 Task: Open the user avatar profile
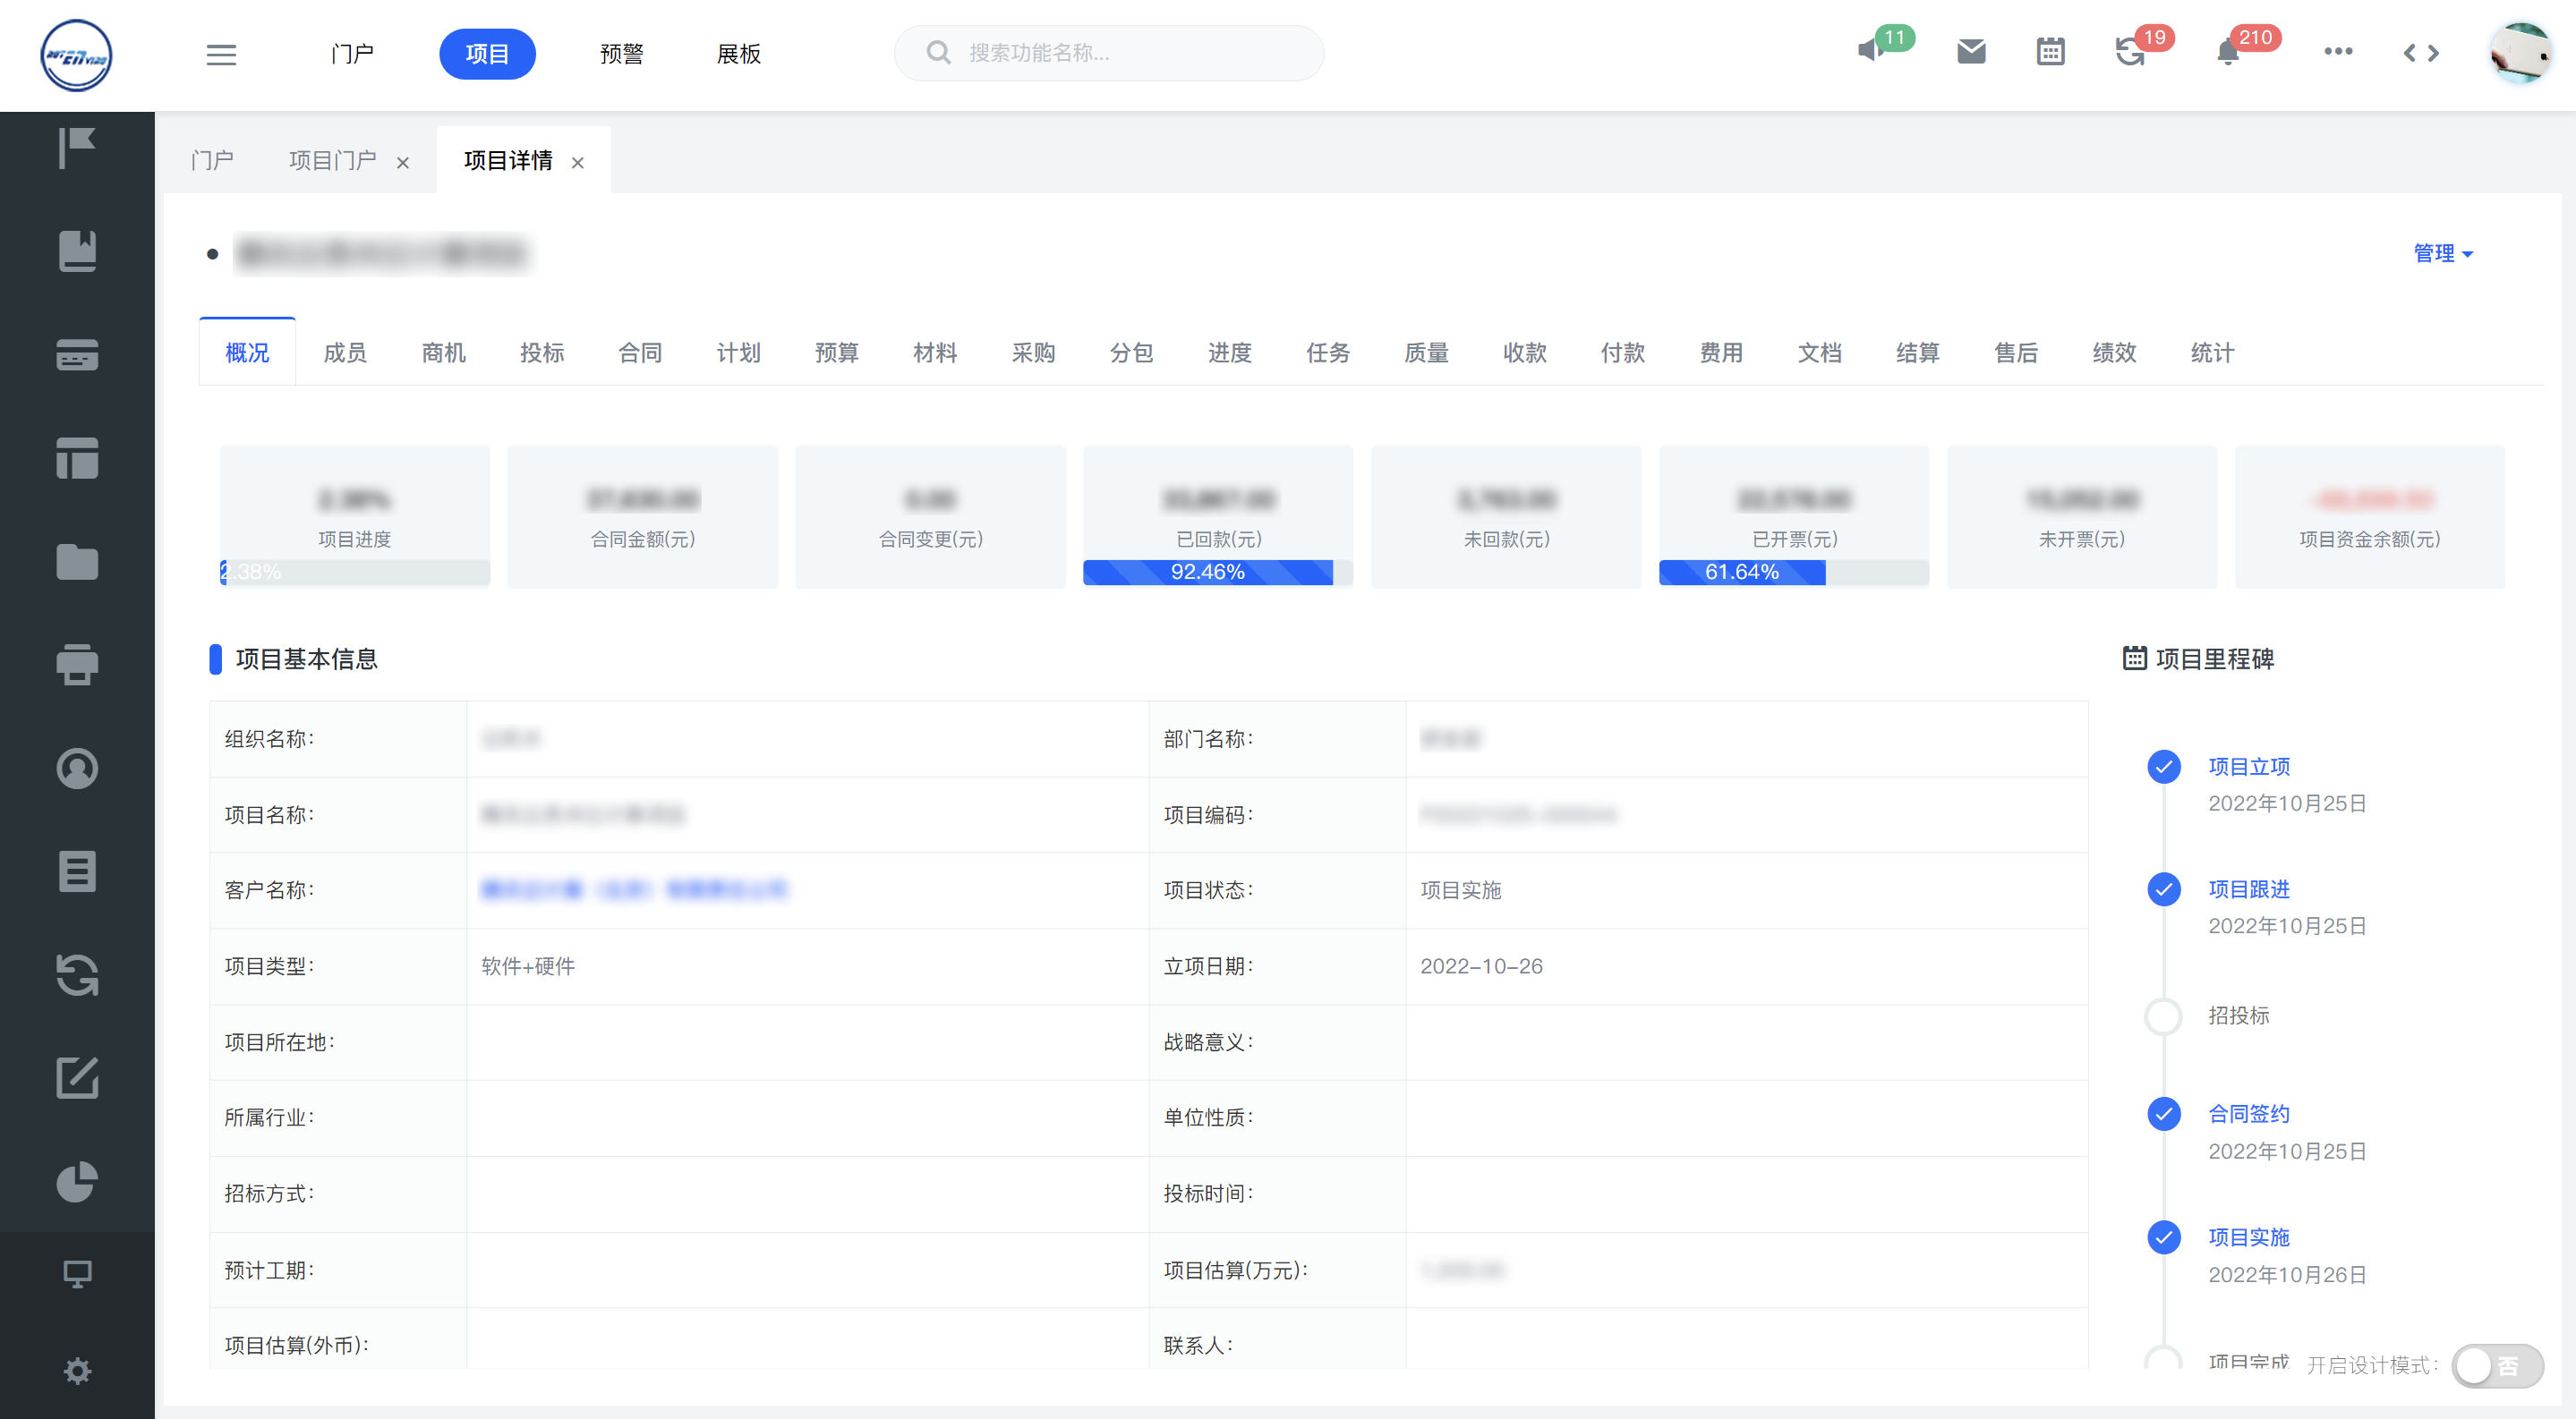click(2521, 53)
